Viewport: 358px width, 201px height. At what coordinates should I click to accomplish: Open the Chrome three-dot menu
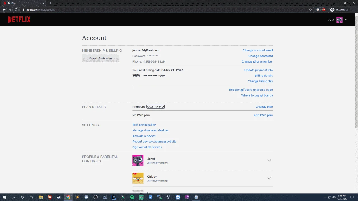click(x=354, y=9)
